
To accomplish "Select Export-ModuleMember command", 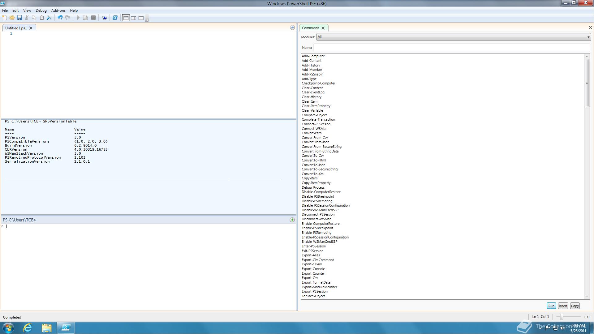I will [319, 287].
